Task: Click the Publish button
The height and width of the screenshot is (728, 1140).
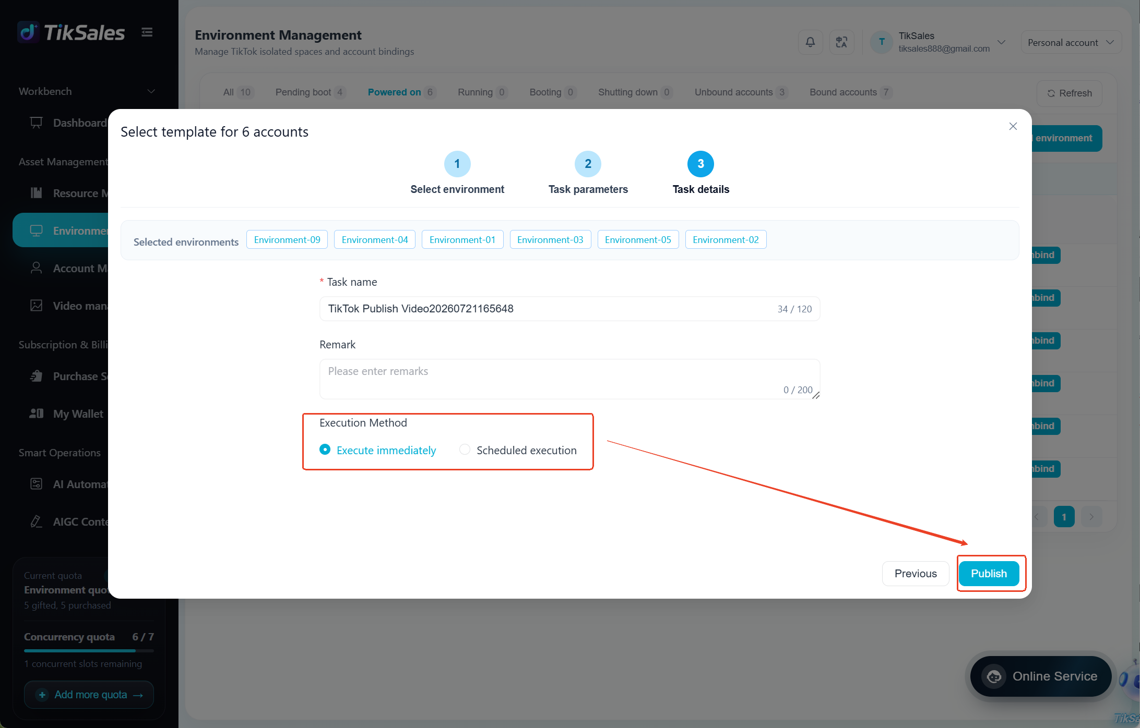Action: (x=989, y=574)
